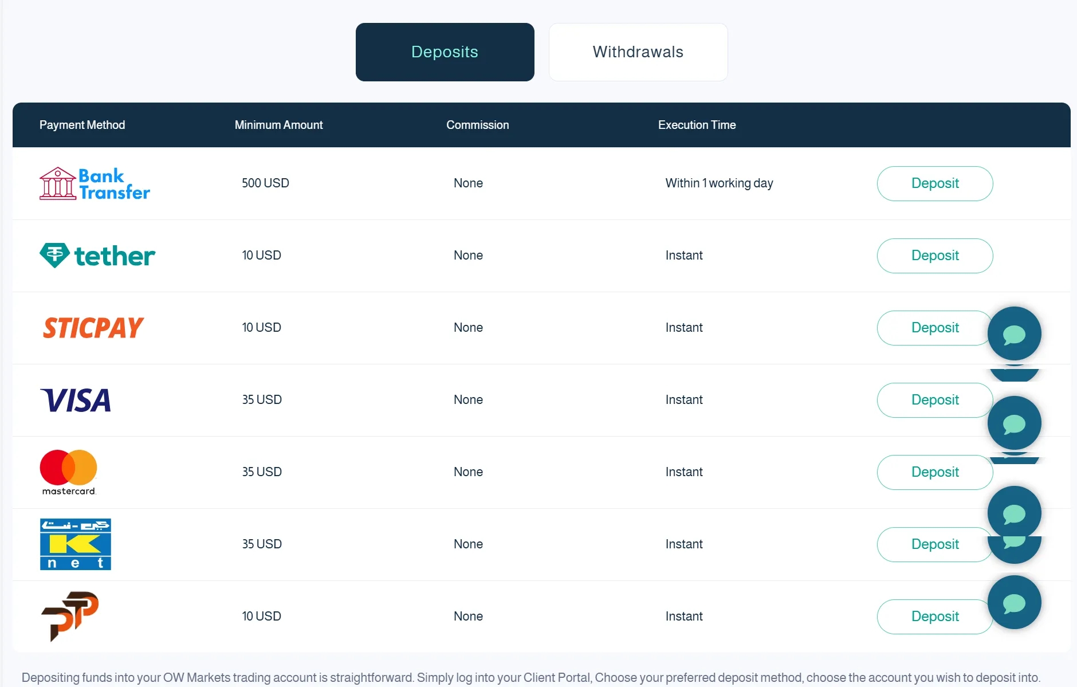Image resolution: width=1077 pixels, height=687 pixels.
Task: Click the 10 USD amount for tether
Action: coord(261,256)
